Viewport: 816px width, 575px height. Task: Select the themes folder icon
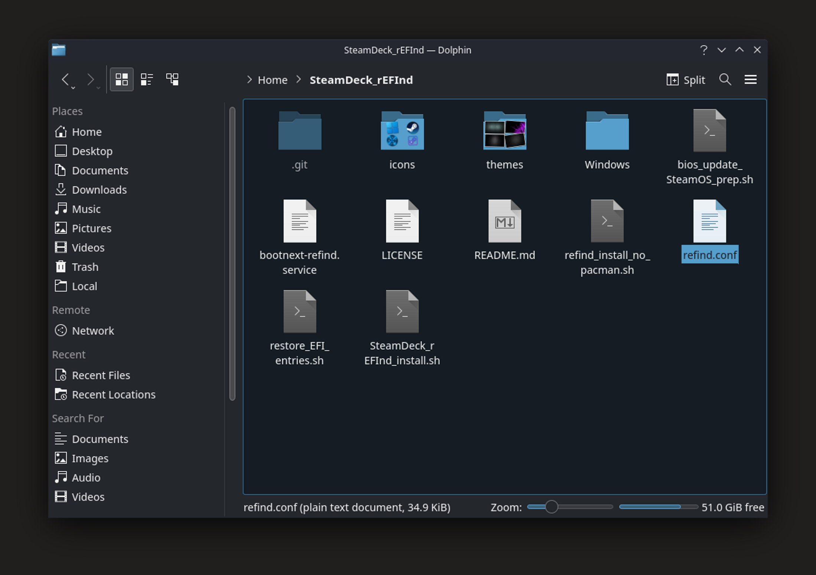point(505,131)
